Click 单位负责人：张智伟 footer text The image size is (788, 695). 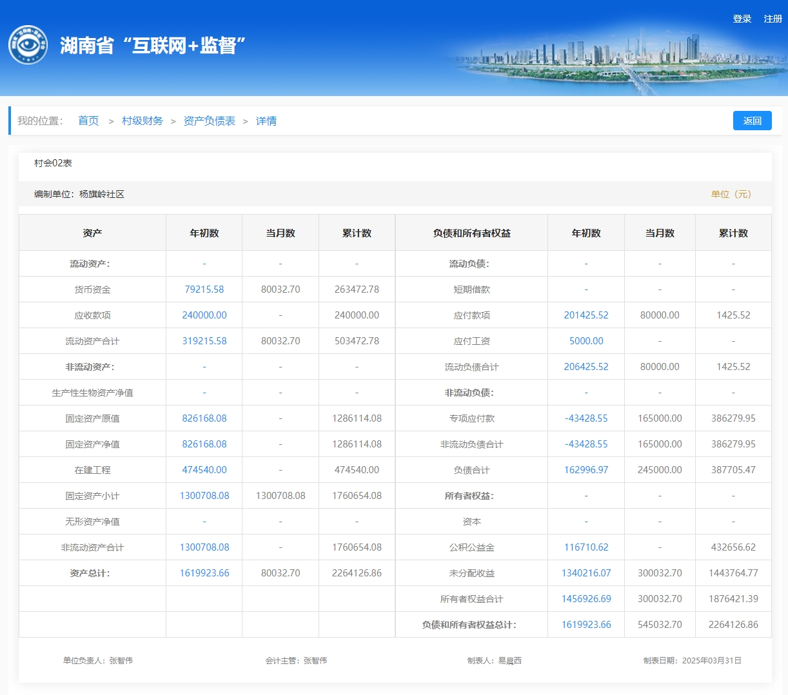[x=98, y=660]
